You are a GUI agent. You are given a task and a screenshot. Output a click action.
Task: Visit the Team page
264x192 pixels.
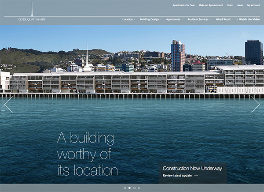[x=230, y=5]
